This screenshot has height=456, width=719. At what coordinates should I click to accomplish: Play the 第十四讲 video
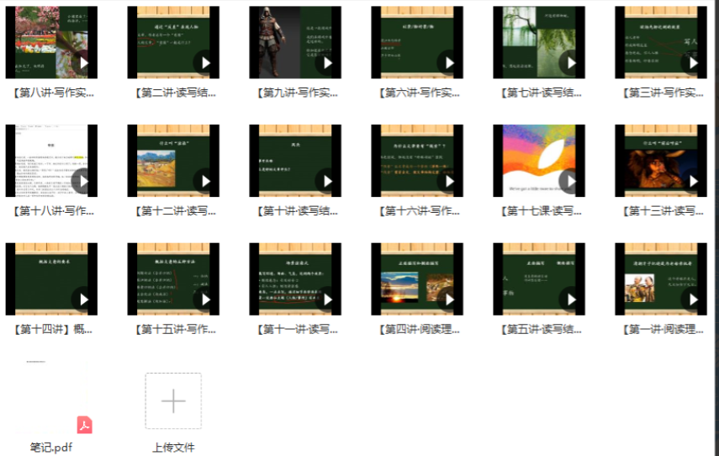click(x=82, y=300)
